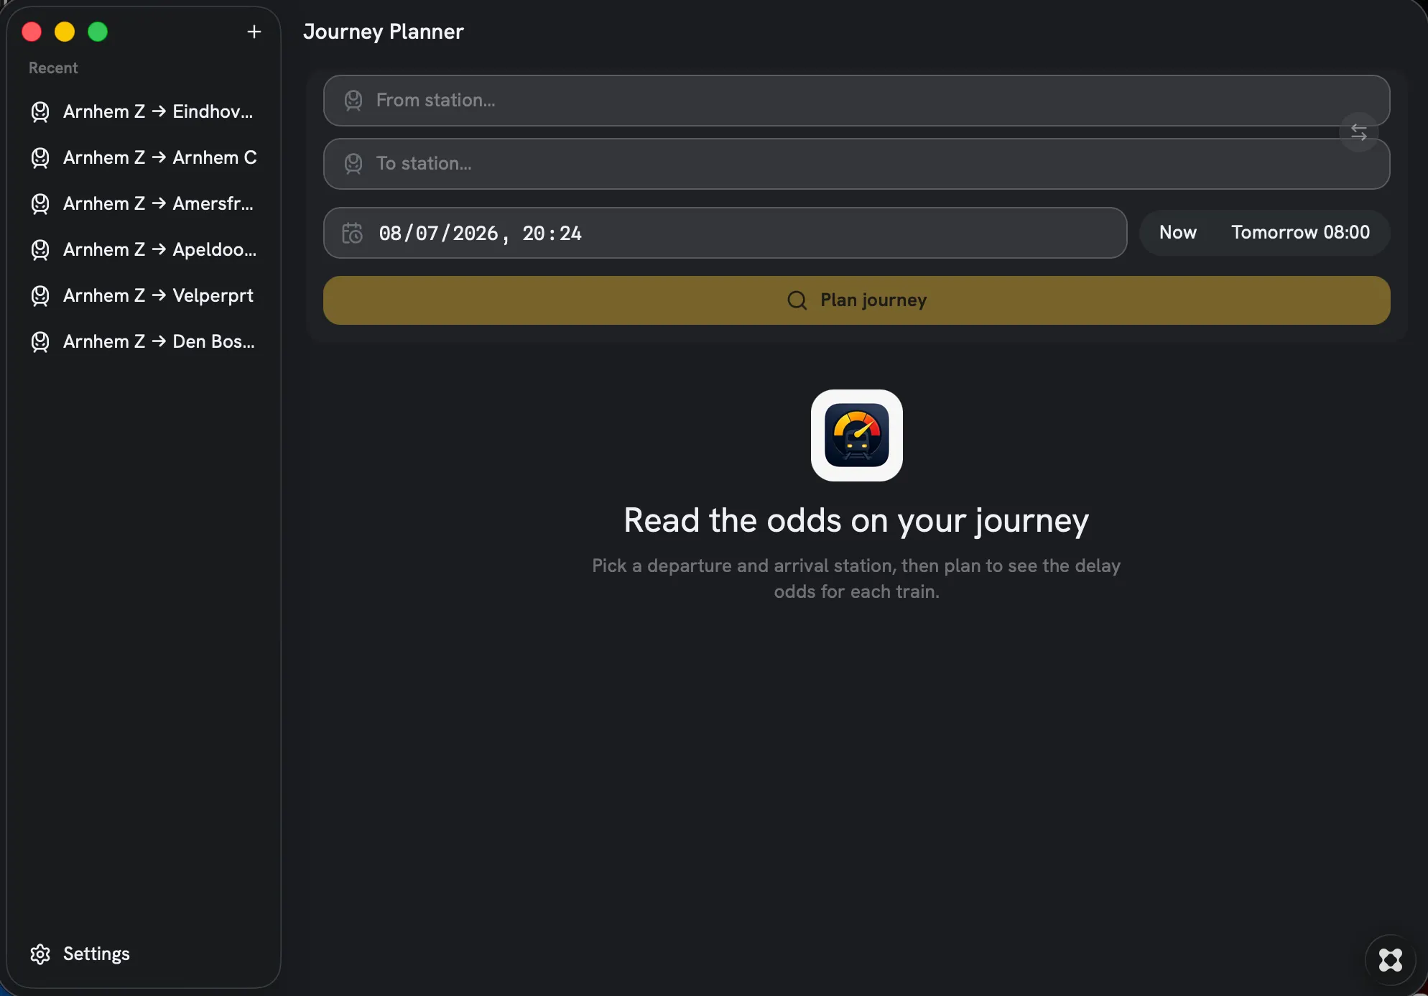This screenshot has width=1428, height=996.
Task: Click the train icon in To station field
Action: 353,164
